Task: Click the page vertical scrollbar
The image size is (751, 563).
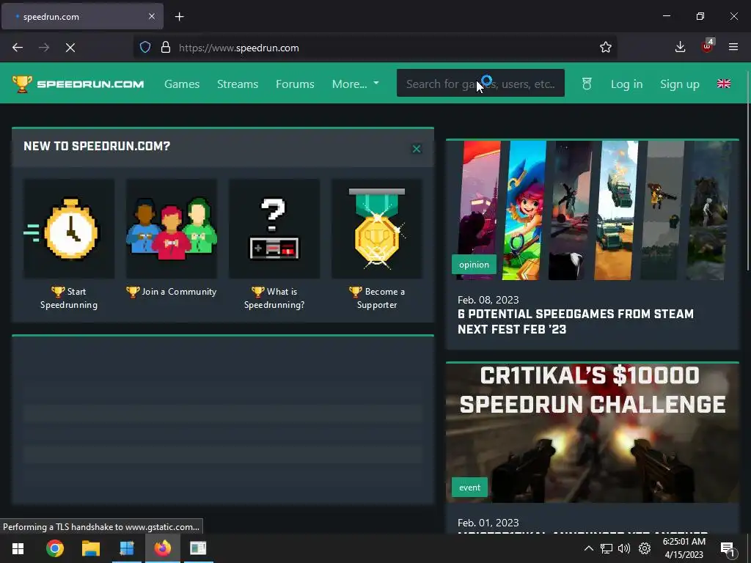Action: point(747,172)
